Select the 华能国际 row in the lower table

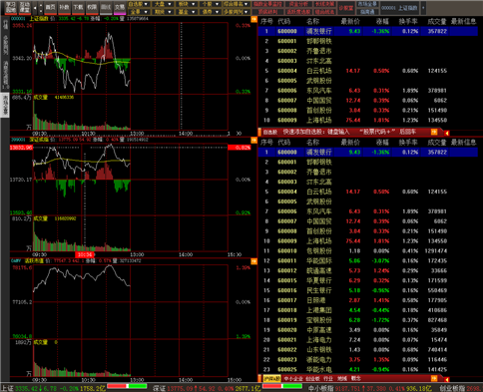tap(368, 261)
